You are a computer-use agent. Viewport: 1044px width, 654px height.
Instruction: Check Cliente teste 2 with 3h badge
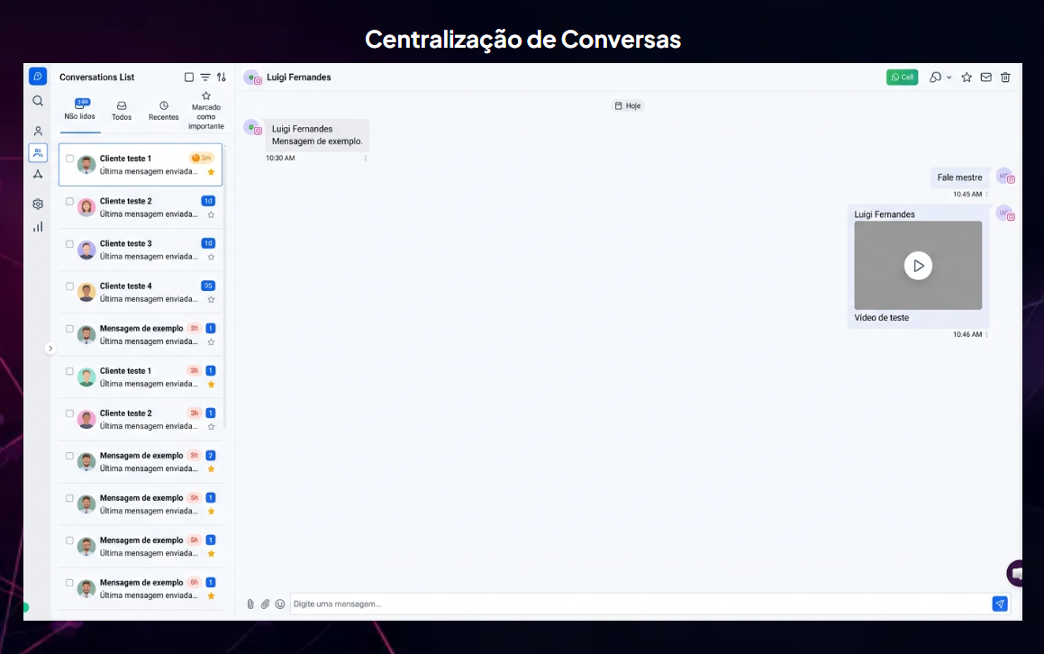pyautogui.click(x=70, y=413)
